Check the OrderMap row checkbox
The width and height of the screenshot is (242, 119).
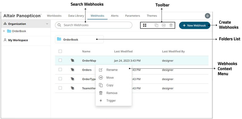[x=60, y=60]
